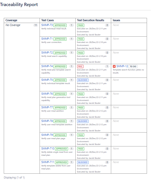Click the APPROVED badge next to SMMP-T10
Screen dimensions: 151x180
pos(62,149)
